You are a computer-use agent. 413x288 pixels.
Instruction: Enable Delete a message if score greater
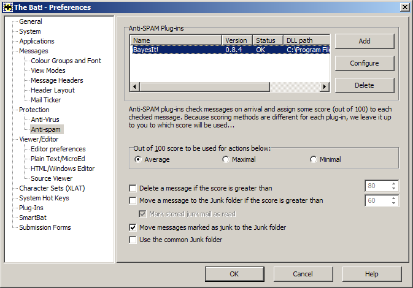point(133,189)
